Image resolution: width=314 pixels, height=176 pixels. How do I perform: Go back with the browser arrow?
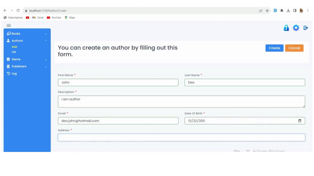5,11
